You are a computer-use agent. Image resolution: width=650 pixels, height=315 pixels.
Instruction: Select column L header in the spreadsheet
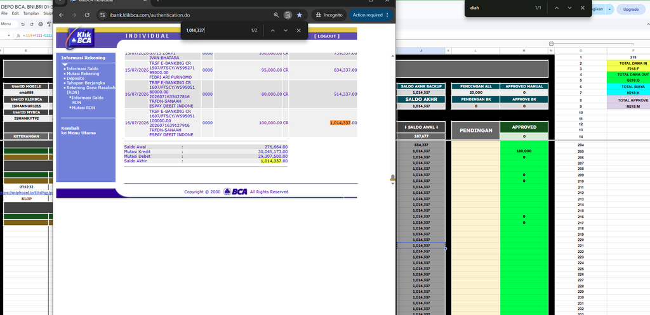click(475, 51)
